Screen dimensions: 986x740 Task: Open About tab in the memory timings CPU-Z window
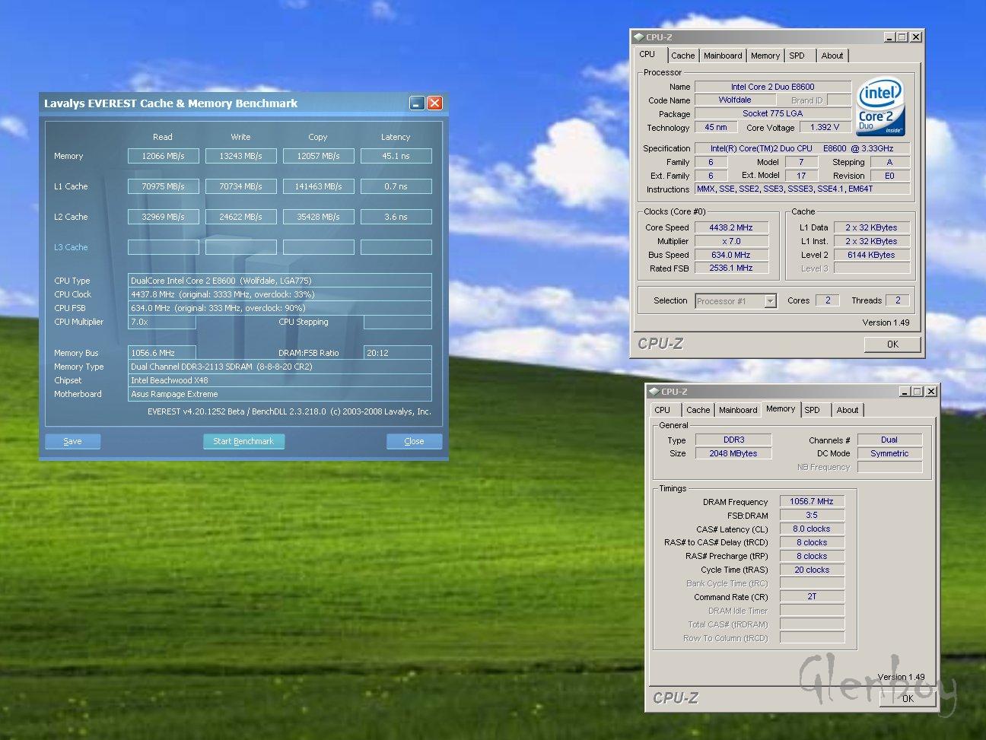tap(847, 410)
